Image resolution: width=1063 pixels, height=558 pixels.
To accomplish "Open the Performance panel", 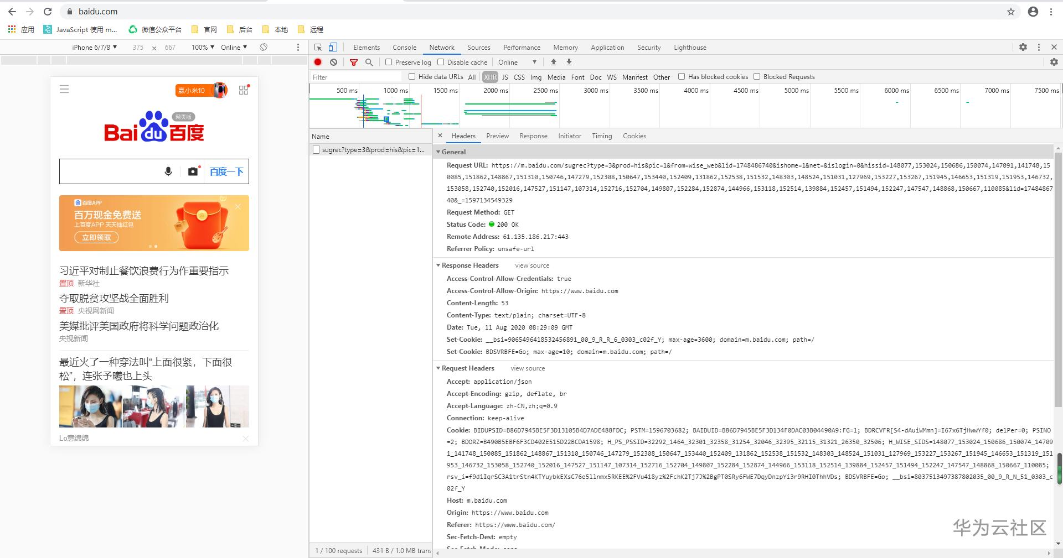I will pos(522,48).
